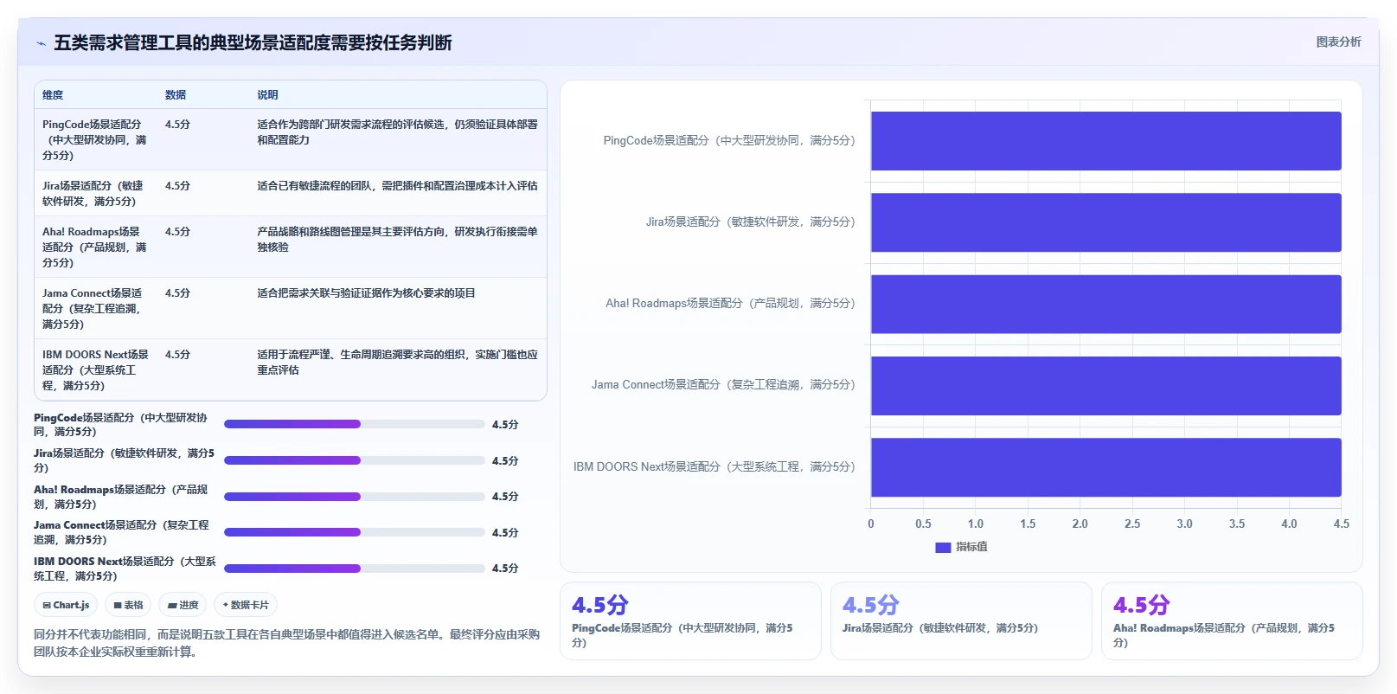Click the Jira bar in the chart
1397x694 pixels.
click(1105, 222)
